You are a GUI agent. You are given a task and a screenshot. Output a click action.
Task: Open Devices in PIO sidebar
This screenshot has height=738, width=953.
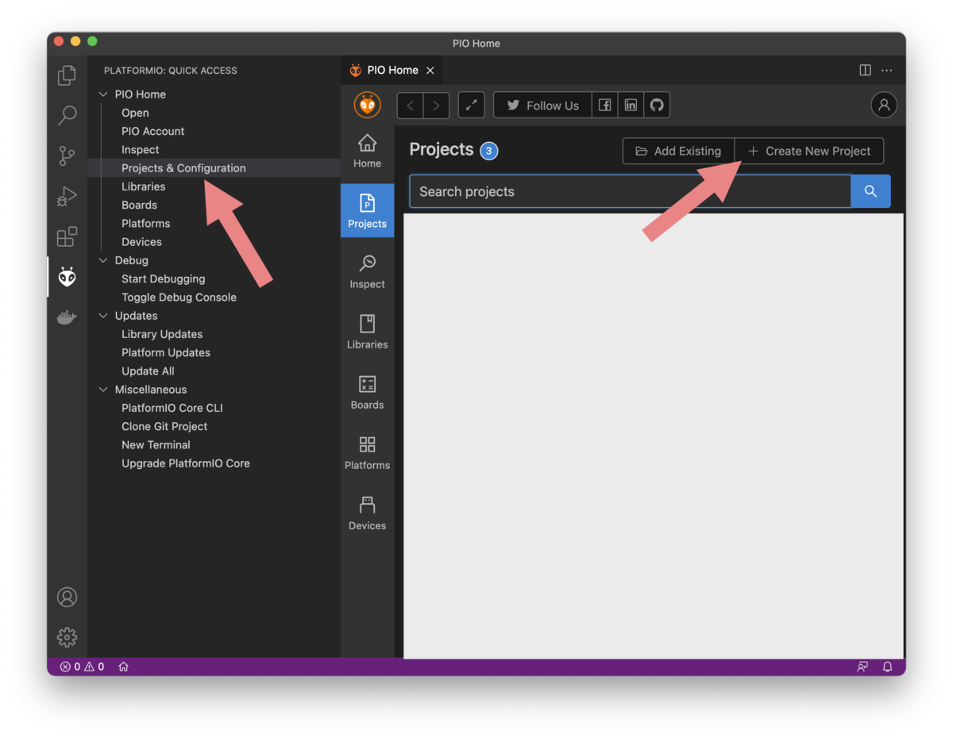pyautogui.click(x=367, y=513)
